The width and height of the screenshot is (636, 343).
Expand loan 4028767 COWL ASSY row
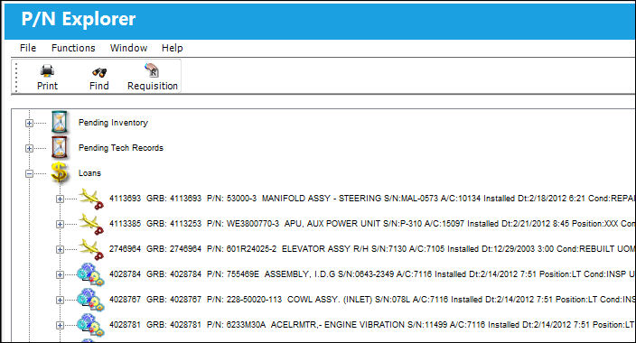(60, 300)
